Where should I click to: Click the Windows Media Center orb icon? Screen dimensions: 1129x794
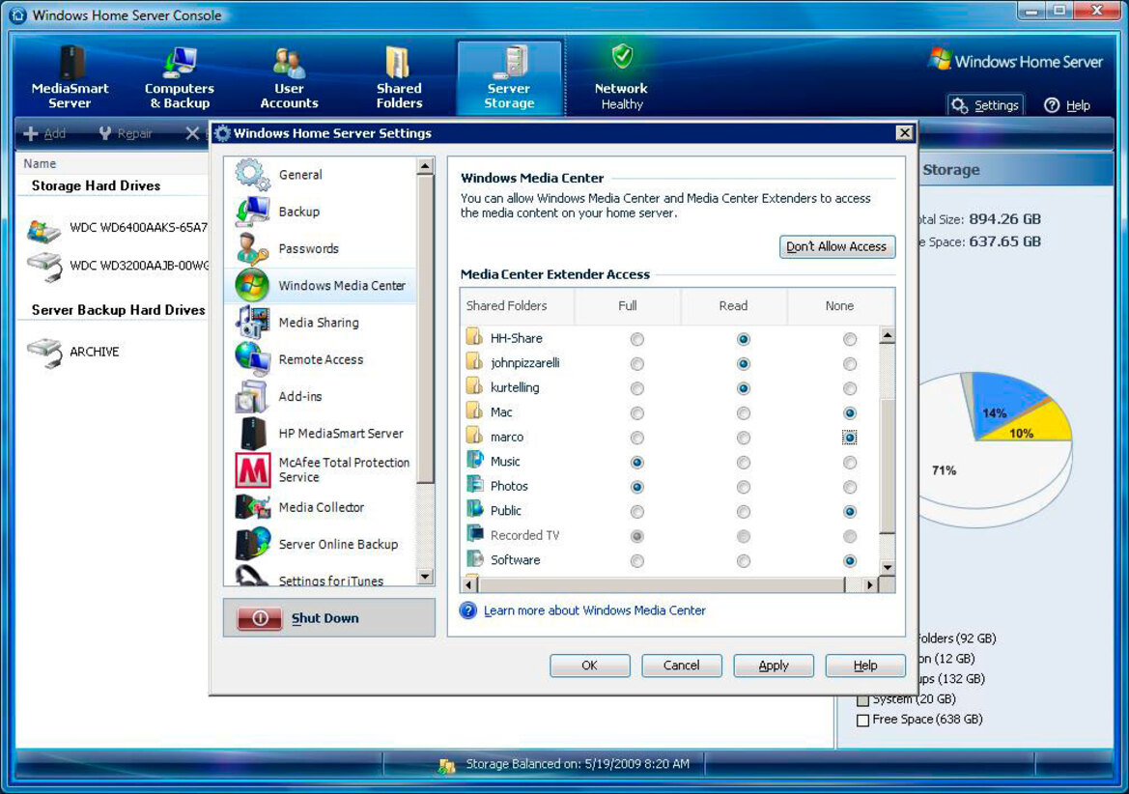[x=252, y=285]
